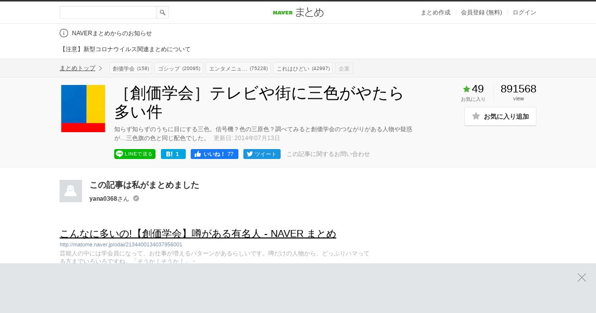596x313 pixels.
Task: Open こんなに多いの!【創価学会】噂がある有名人 link
Action: point(198,234)
